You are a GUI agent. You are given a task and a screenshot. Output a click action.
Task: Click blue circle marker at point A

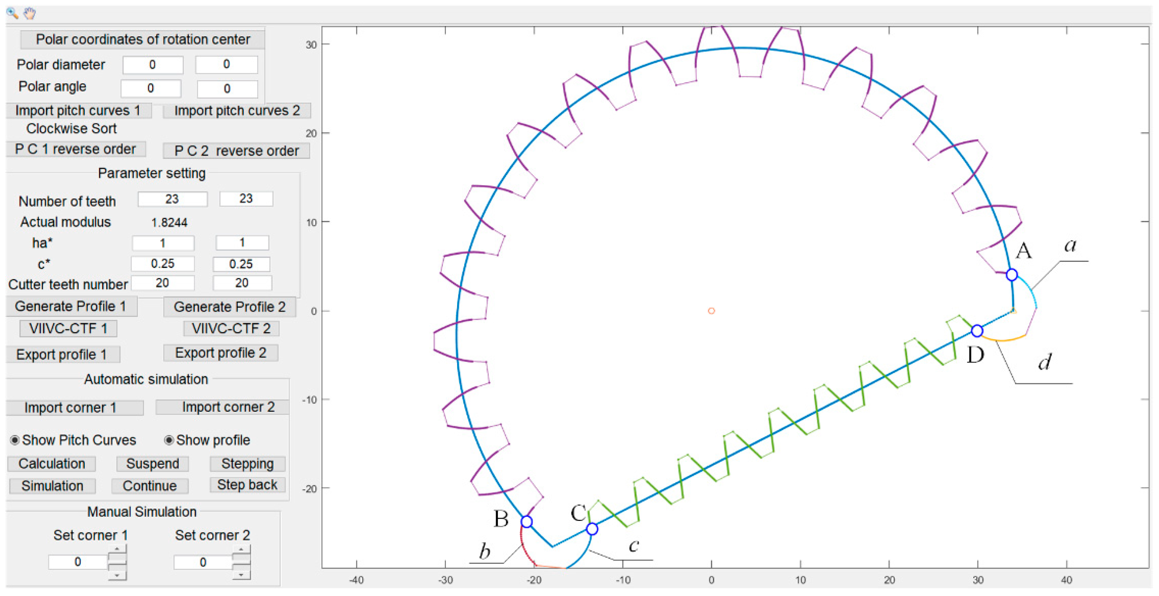coord(1012,275)
